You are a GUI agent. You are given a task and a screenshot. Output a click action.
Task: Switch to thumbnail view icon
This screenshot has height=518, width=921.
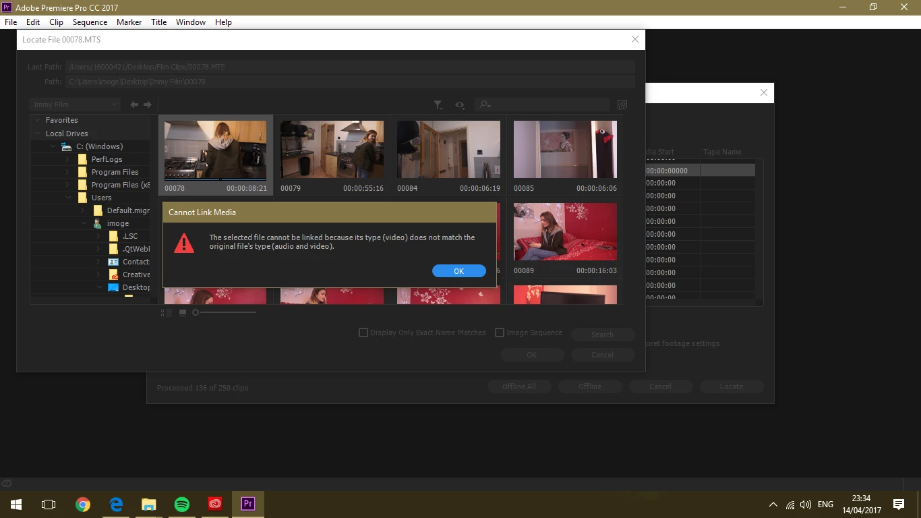(x=183, y=312)
